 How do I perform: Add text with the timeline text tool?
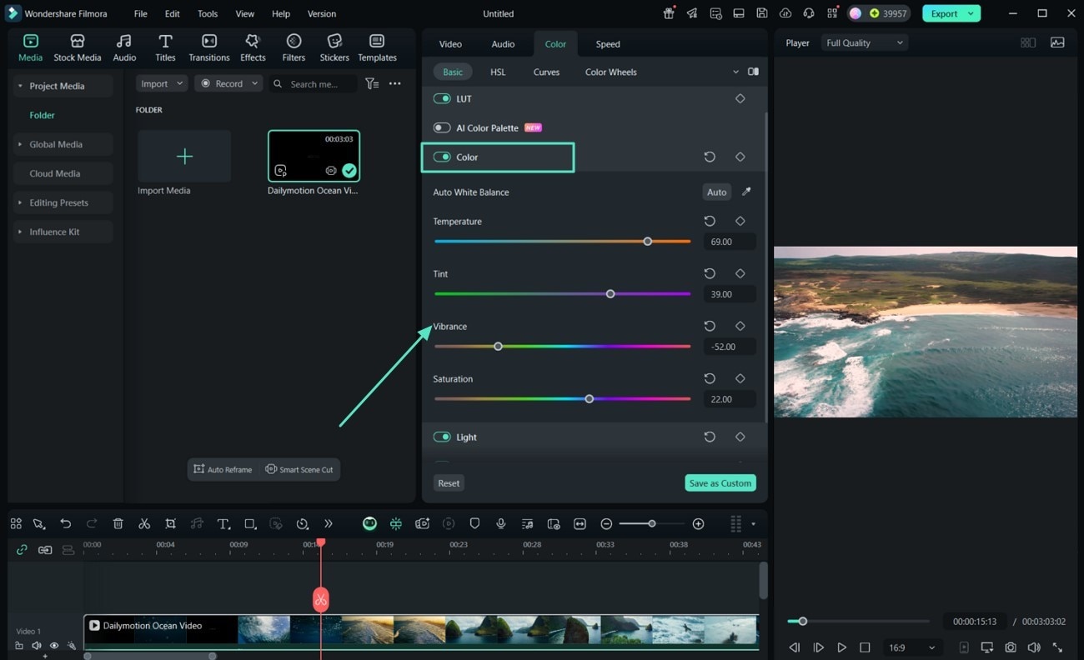point(223,523)
